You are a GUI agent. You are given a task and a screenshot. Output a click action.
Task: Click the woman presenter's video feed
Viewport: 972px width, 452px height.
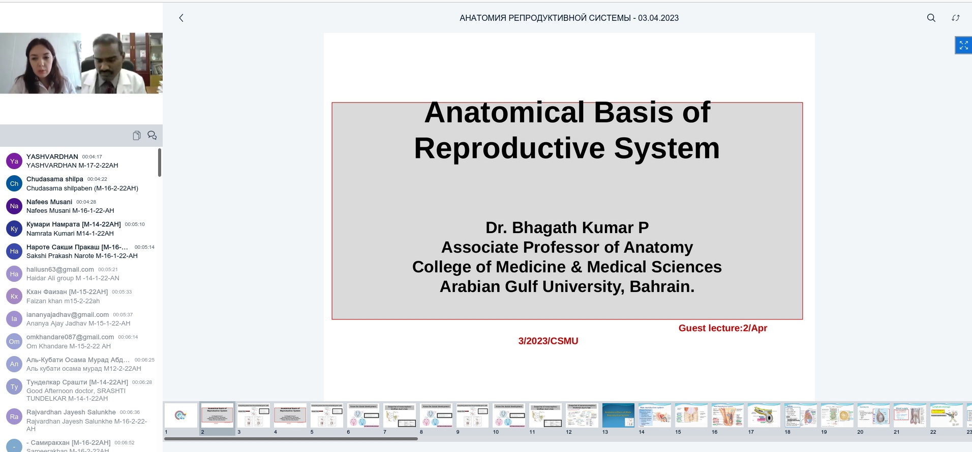coord(41,63)
